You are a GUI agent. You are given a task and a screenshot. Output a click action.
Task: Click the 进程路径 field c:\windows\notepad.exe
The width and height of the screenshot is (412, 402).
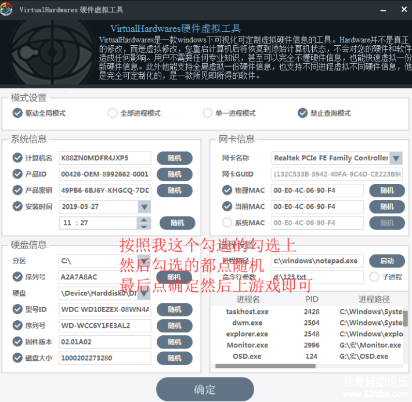[x=317, y=261]
